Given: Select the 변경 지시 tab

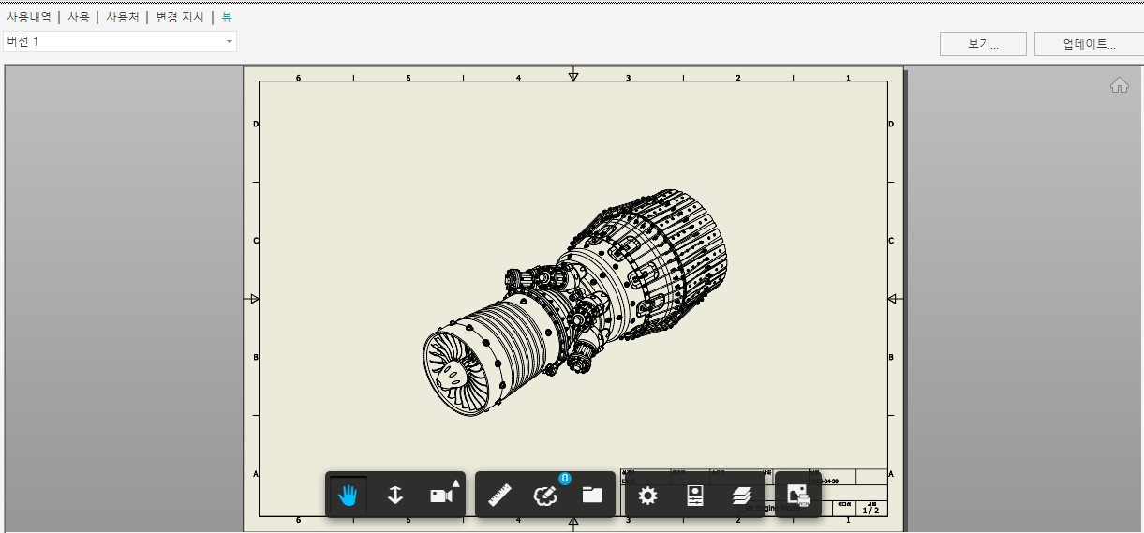Looking at the screenshot, I should click(x=180, y=17).
